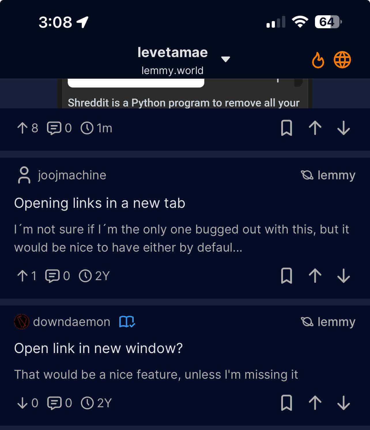
Task: Open lemmy community on joojmachine's post
Action: [x=328, y=175]
